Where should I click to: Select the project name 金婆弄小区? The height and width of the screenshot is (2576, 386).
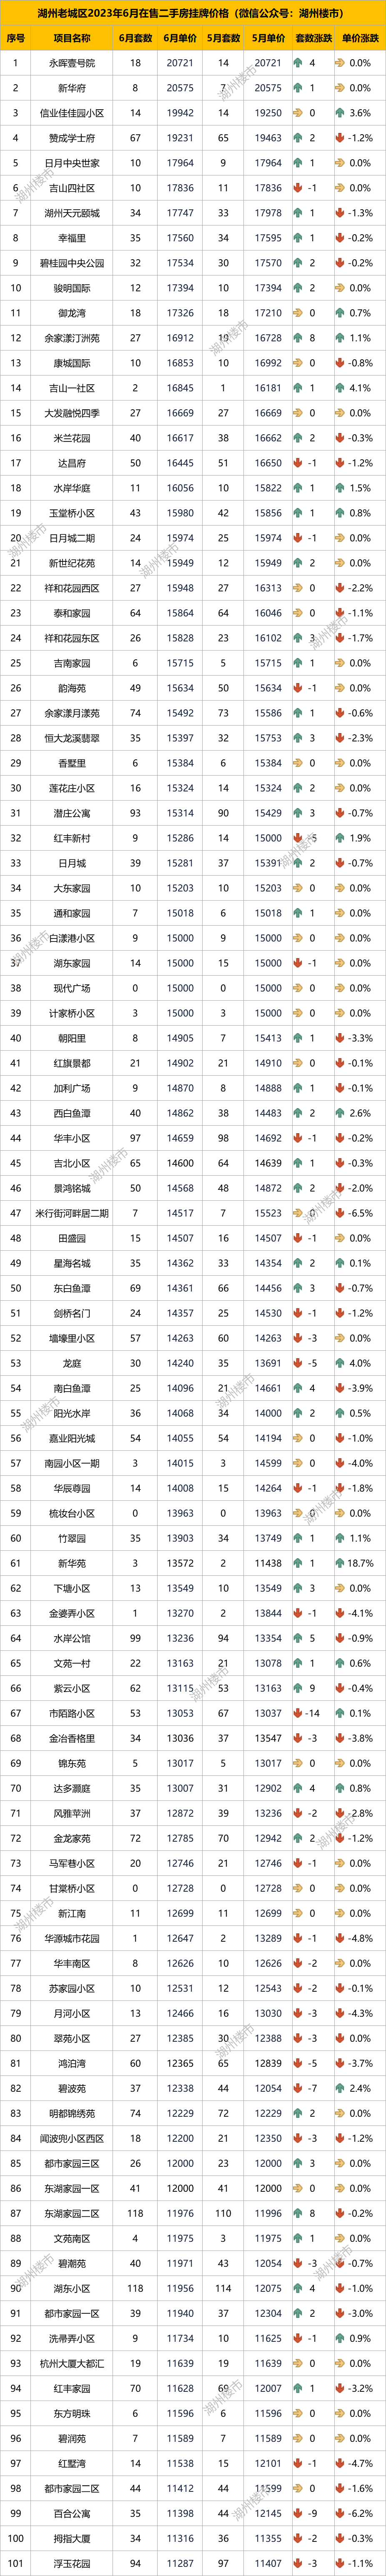tap(72, 1613)
